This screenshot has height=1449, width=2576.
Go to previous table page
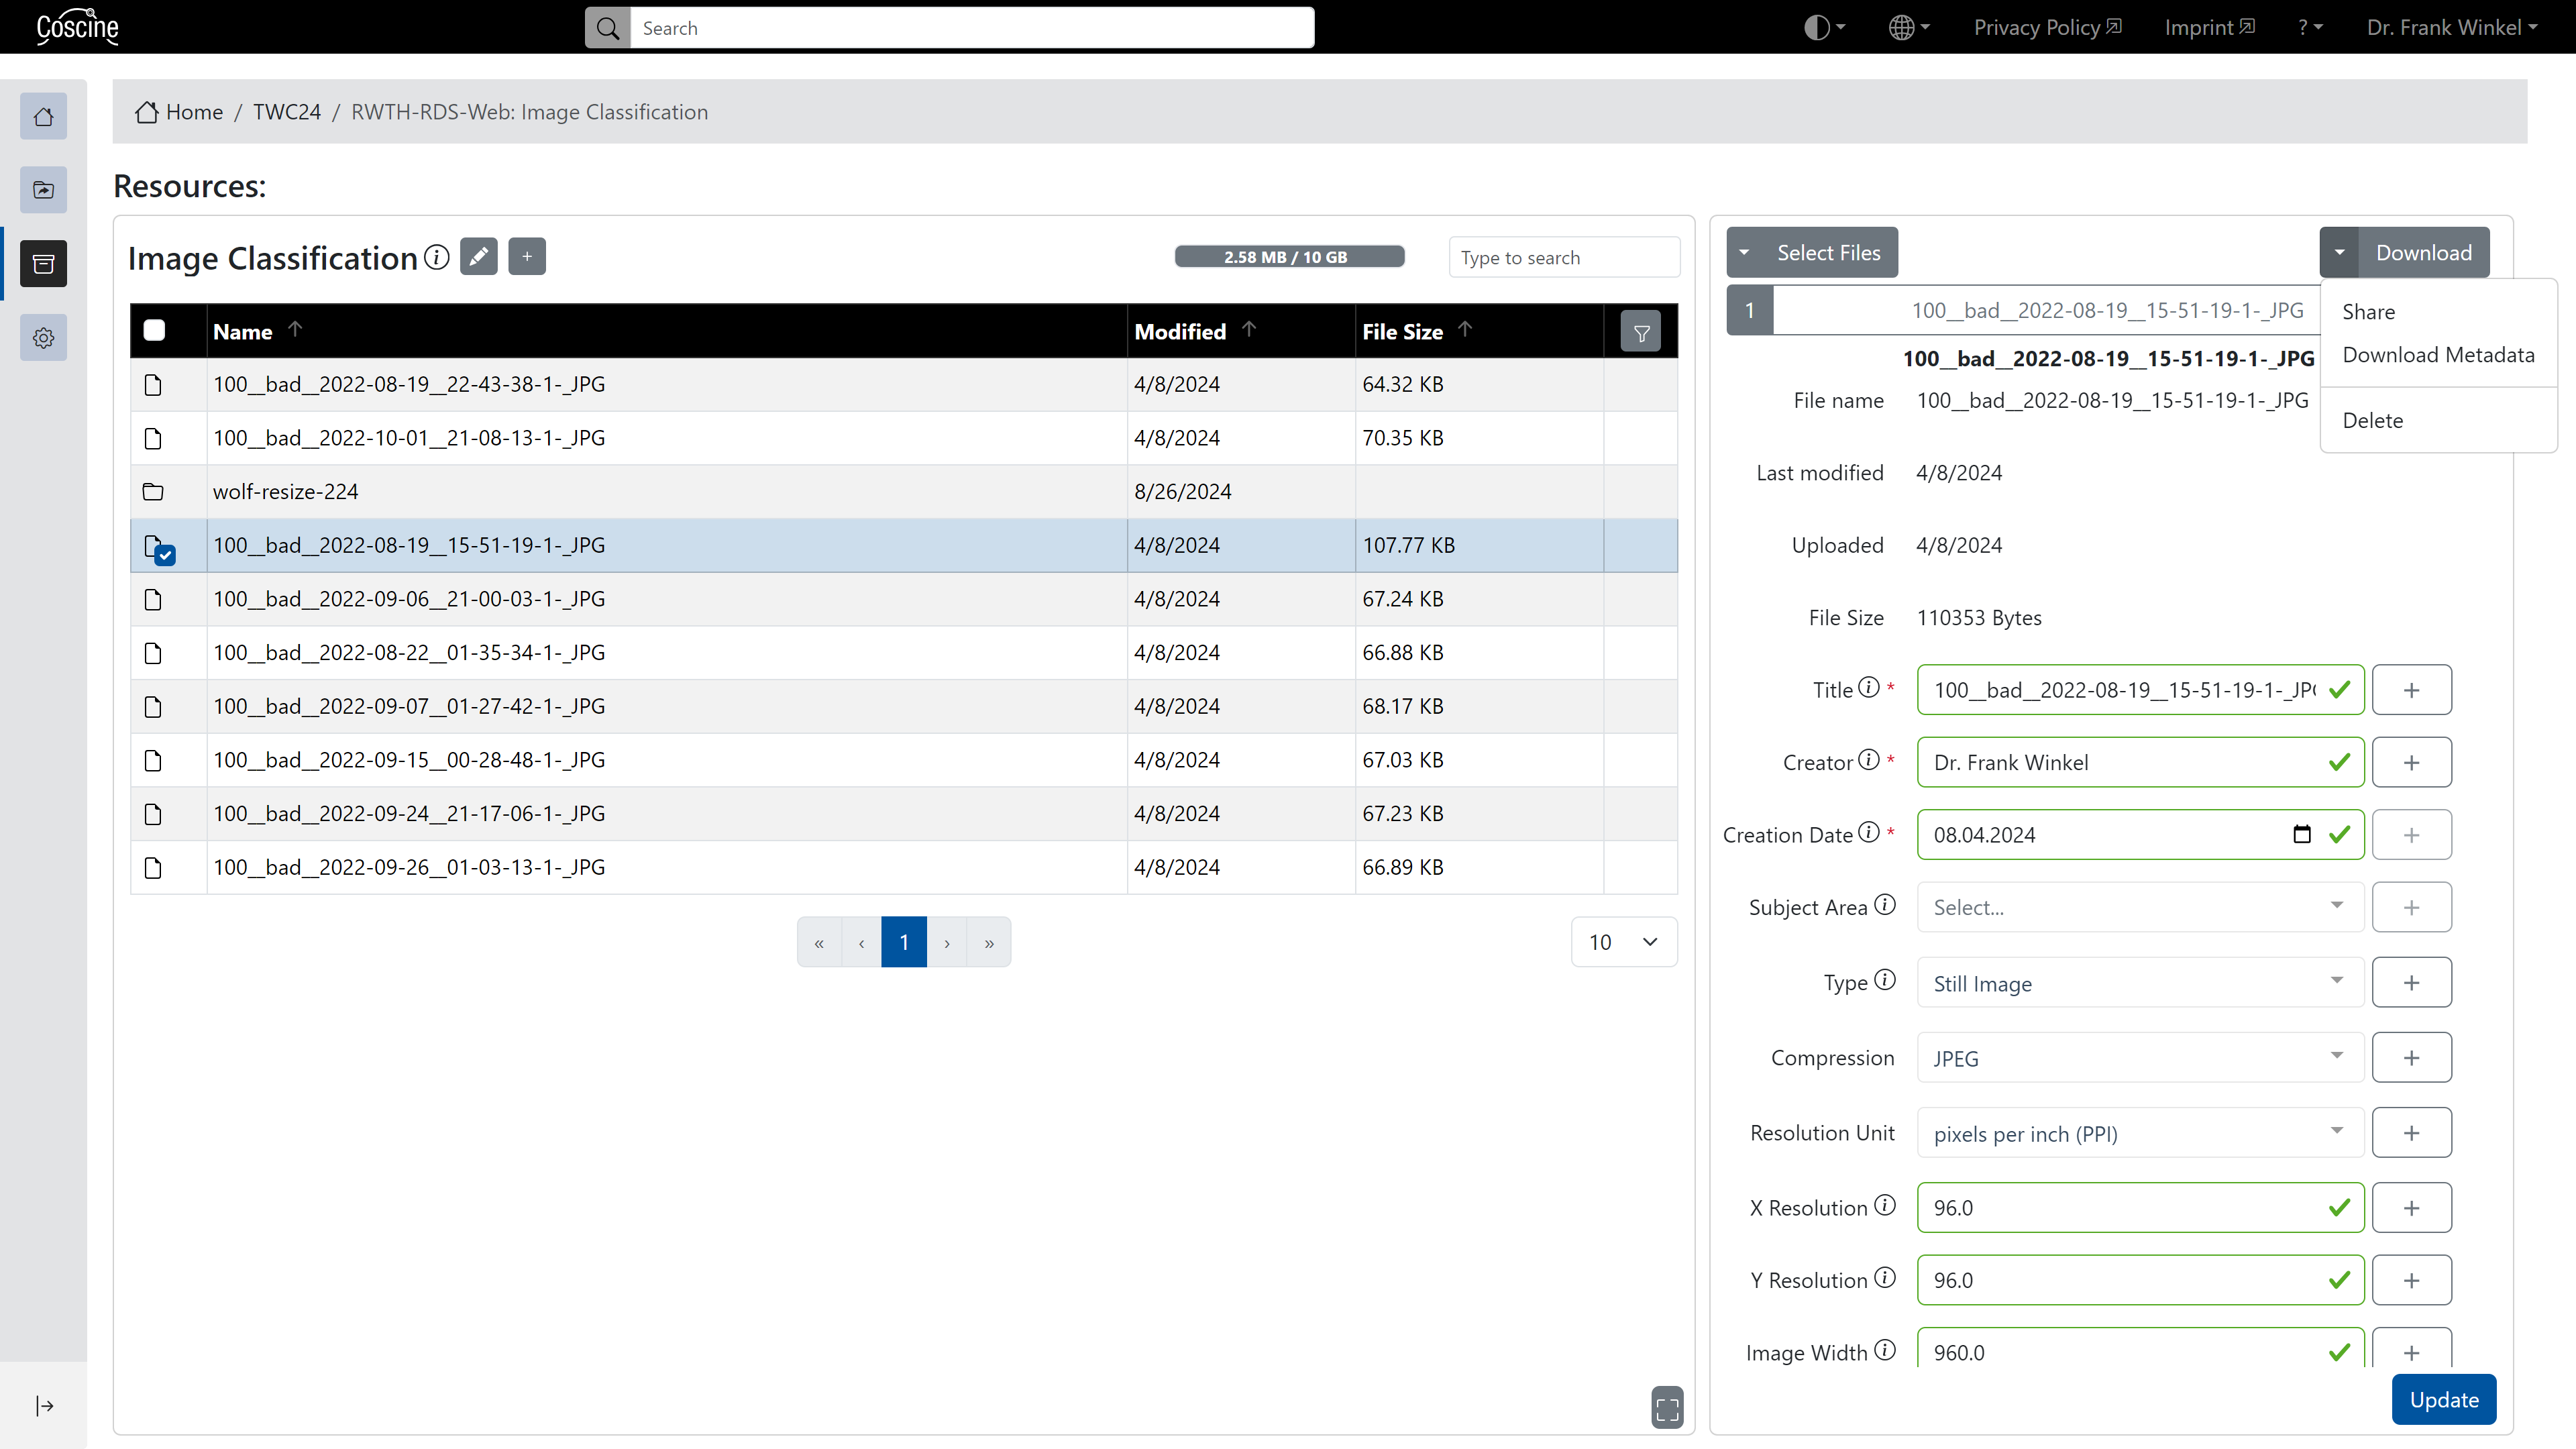[861, 942]
